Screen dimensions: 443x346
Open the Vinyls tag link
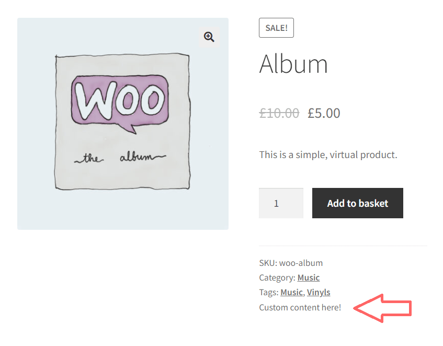[319, 292]
